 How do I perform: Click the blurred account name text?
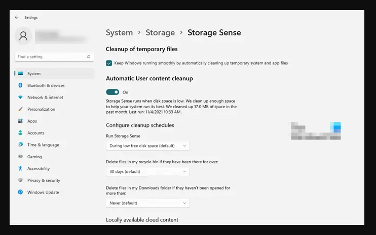(60, 36)
